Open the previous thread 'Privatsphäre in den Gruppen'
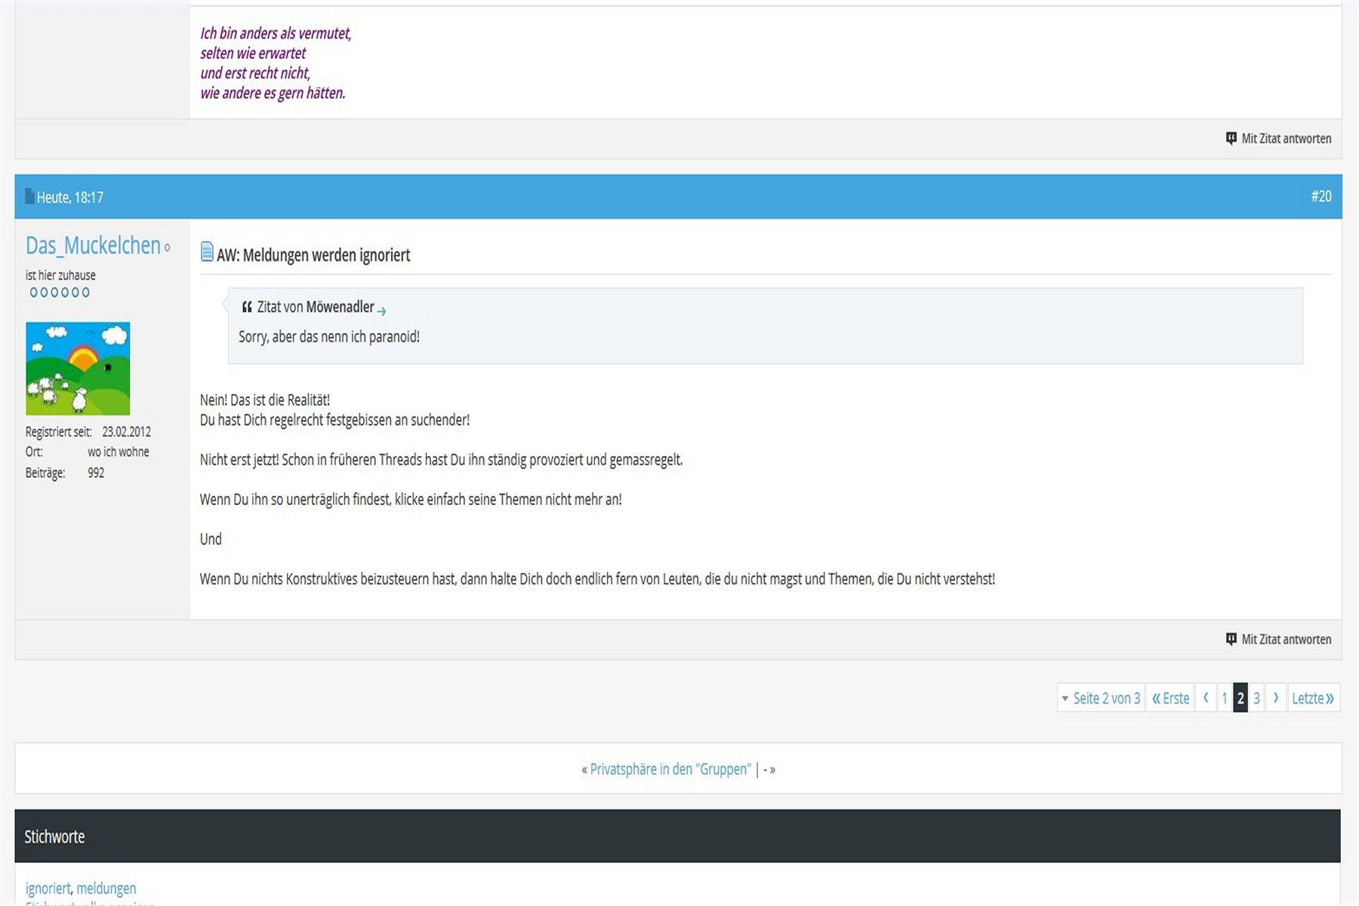This screenshot has width=1359, height=906. pos(670,769)
